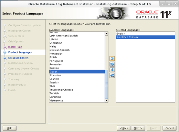
Task: Select Simplified Chinese in Selected Languages
Action: (x=145, y=37)
